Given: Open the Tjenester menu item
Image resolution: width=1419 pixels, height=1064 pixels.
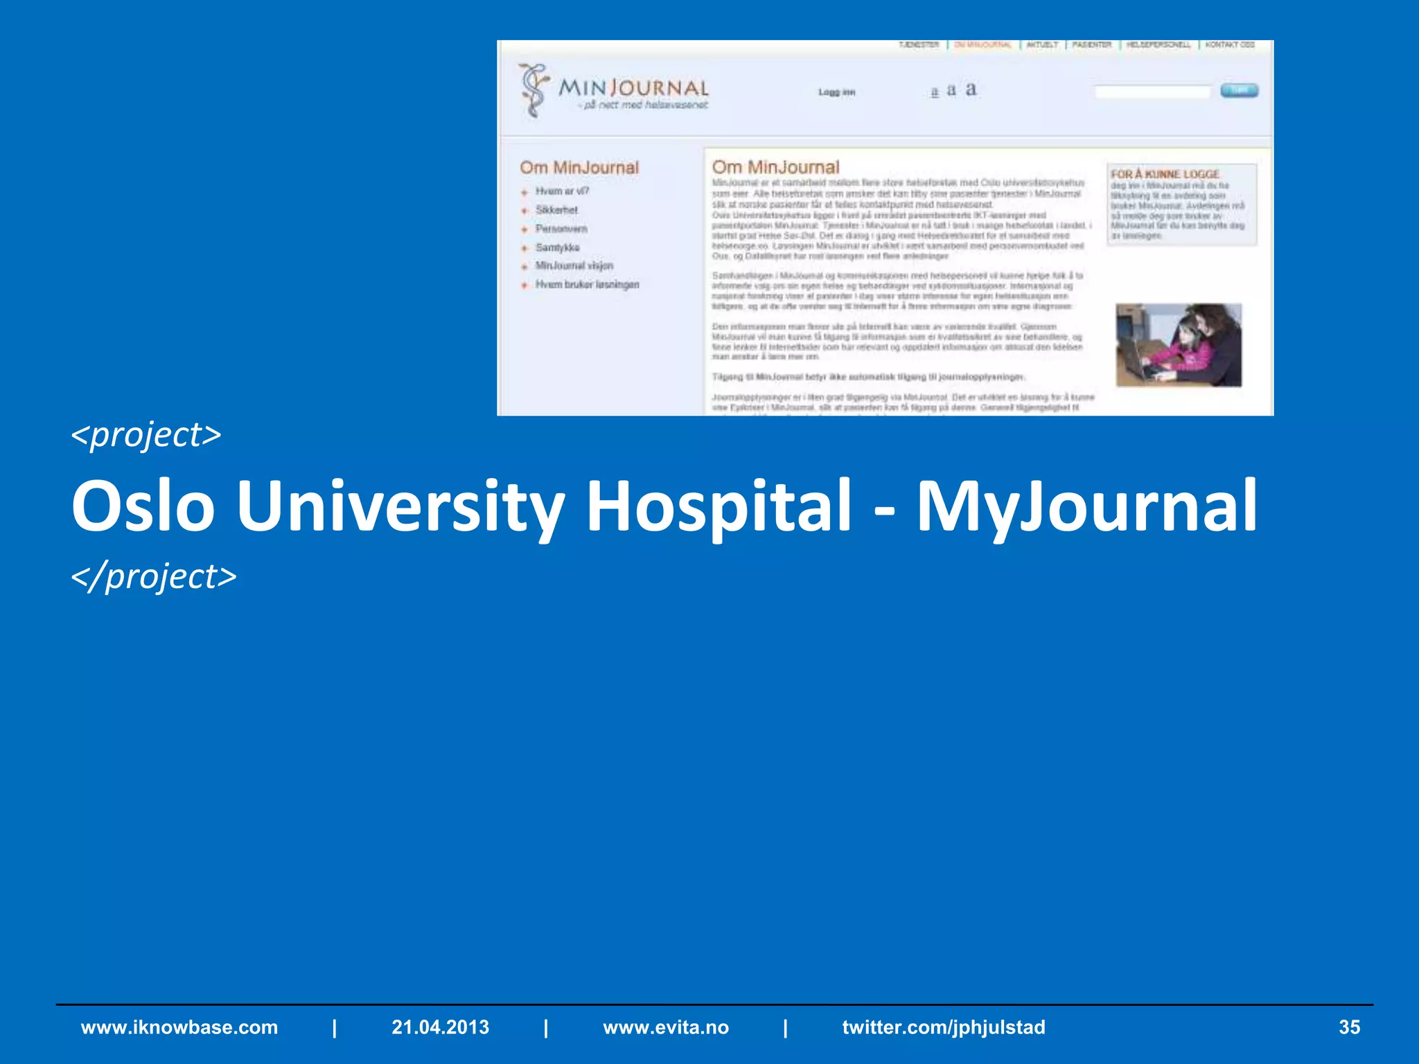Looking at the screenshot, I should point(919,45).
